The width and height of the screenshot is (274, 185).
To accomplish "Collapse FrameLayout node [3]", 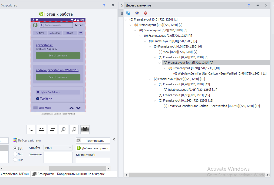I will tap(135, 31).
